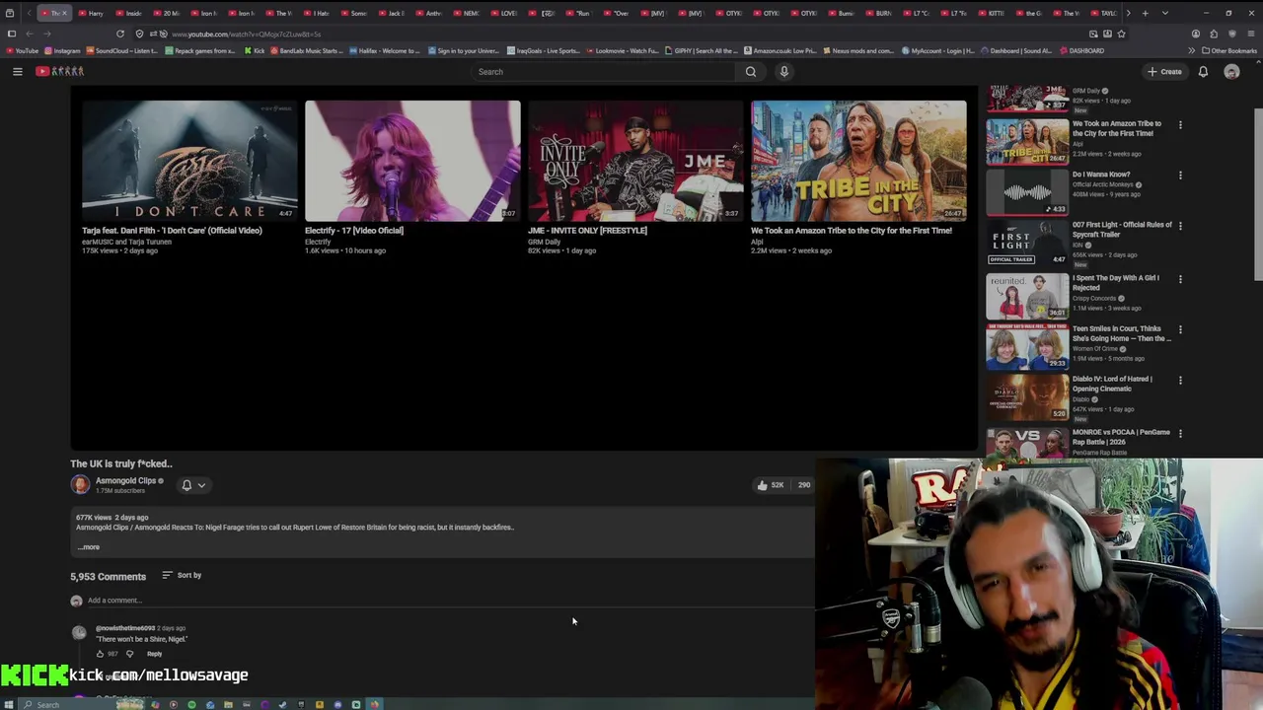This screenshot has height=710, width=1263.
Task: Switch to the 'BURN' browser tab
Action: pos(878,13)
